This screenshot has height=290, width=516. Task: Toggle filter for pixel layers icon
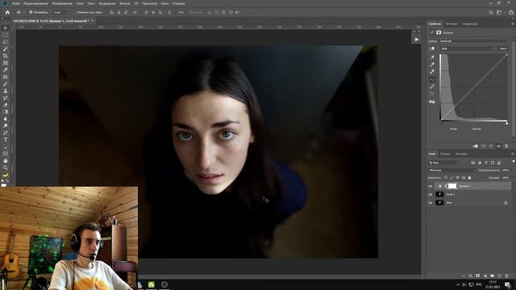click(473, 163)
